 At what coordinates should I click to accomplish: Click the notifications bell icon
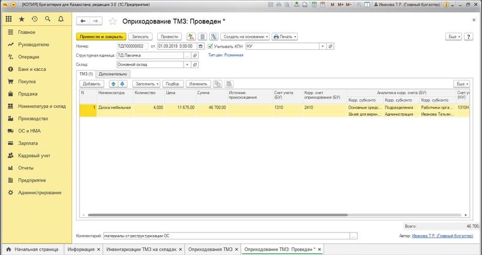click(61, 19)
